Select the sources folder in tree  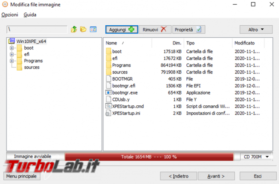pyautogui.click(x=32, y=68)
